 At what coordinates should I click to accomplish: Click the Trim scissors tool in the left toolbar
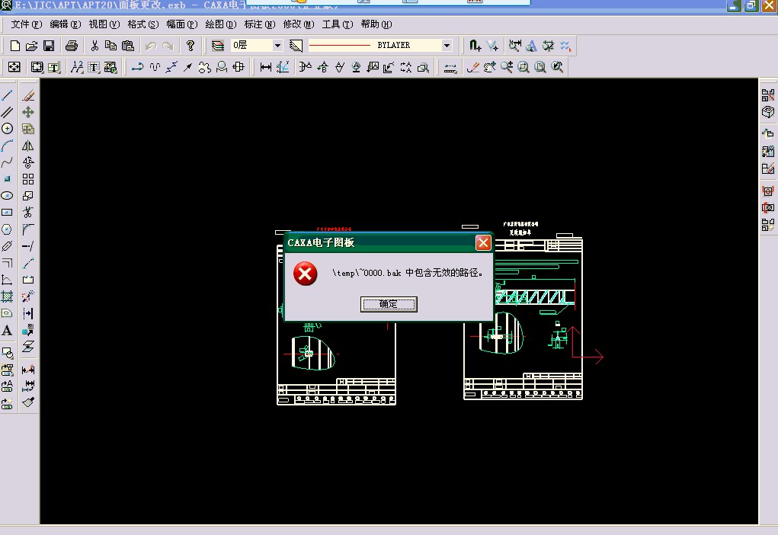coord(28,213)
